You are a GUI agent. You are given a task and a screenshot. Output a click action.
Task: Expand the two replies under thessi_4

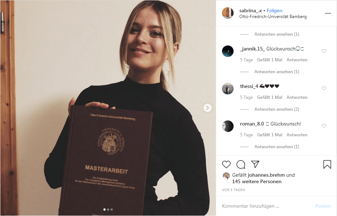point(276,109)
